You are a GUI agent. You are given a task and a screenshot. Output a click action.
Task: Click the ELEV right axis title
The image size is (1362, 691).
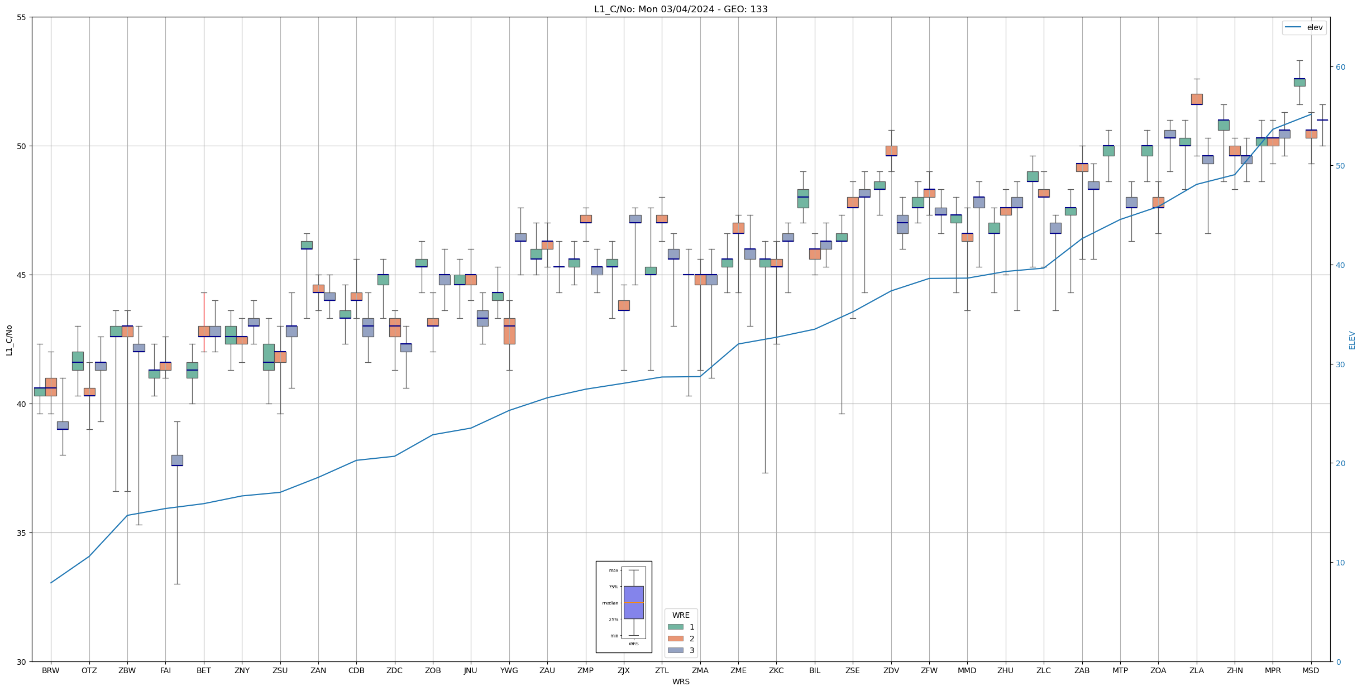tap(1352, 340)
